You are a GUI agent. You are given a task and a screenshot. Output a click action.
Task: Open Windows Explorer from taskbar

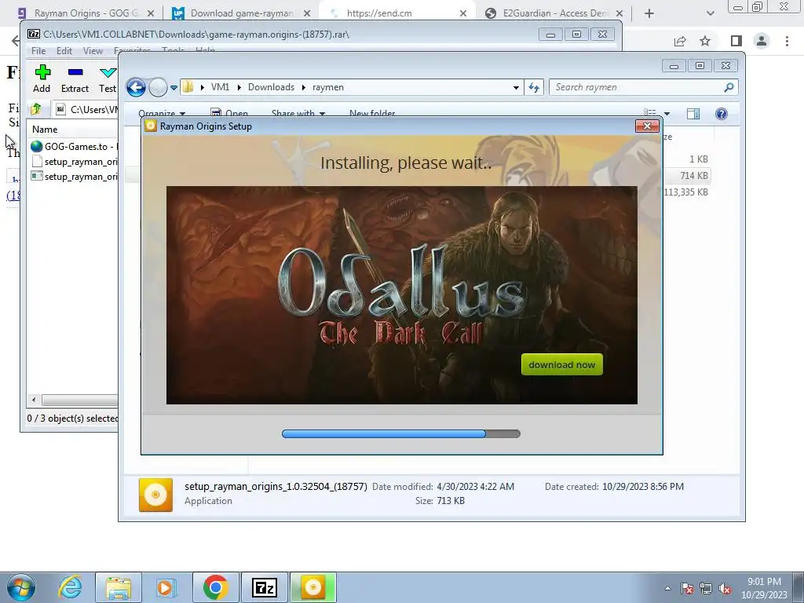coord(119,587)
